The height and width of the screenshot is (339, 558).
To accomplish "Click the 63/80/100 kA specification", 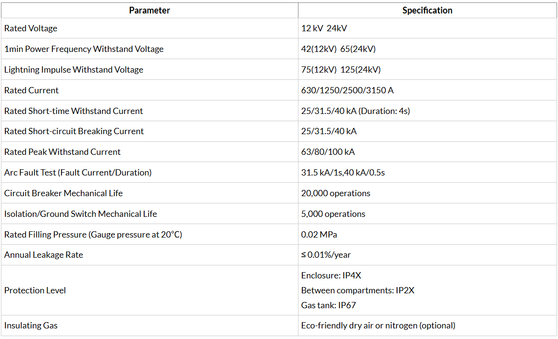I will tap(328, 152).
